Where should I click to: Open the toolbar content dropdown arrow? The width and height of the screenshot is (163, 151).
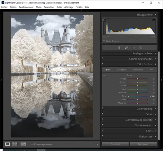(x=97, y=144)
